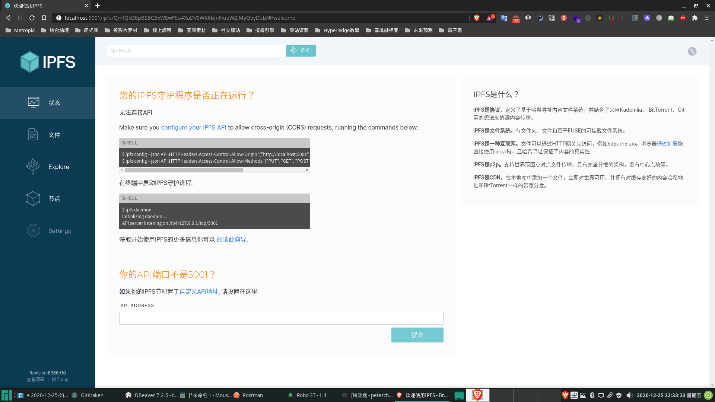Open the 通过扩展 browser extension link
This screenshot has width=715, height=402.
point(667,144)
